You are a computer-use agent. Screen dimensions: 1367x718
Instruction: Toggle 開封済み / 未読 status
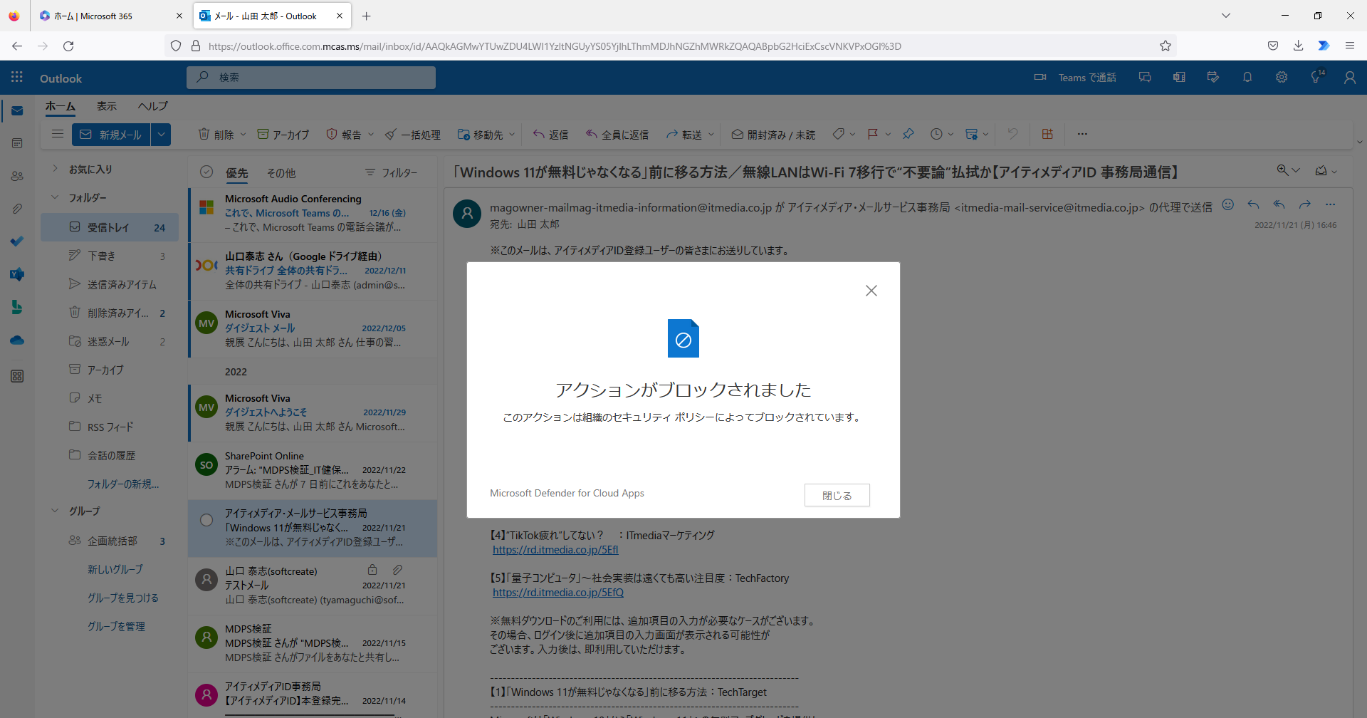[773, 134]
